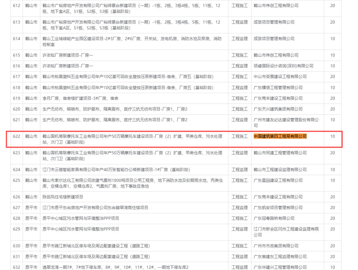The image size is (358, 270).
Task: Click the 陈剑凤住宅楼新建项目 project name
Action: click(63, 197)
